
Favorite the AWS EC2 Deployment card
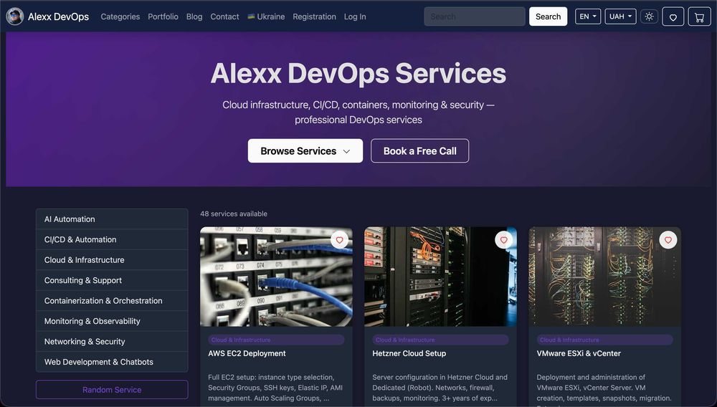339,240
